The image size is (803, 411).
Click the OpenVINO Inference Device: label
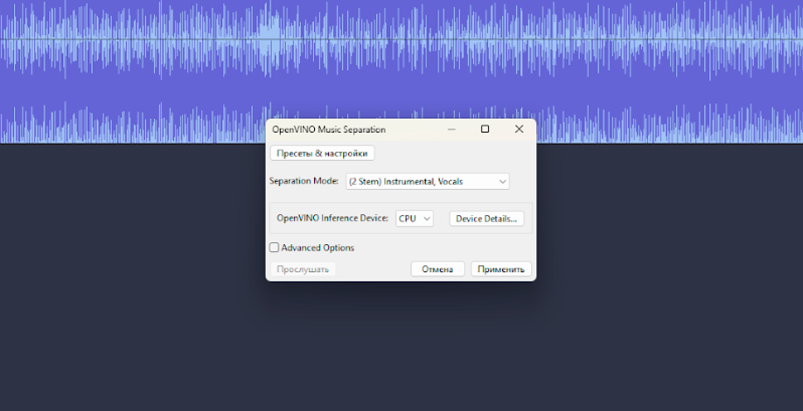point(333,218)
